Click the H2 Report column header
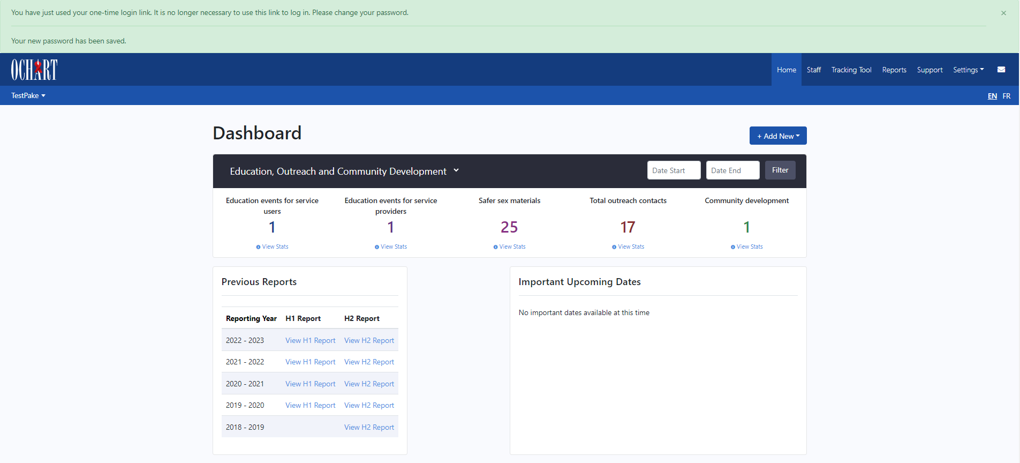The height and width of the screenshot is (463, 1020). (x=362, y=318)
